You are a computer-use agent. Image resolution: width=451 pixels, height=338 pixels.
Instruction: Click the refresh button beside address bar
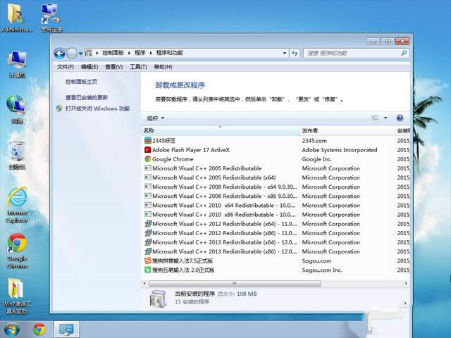coord(294,53)
